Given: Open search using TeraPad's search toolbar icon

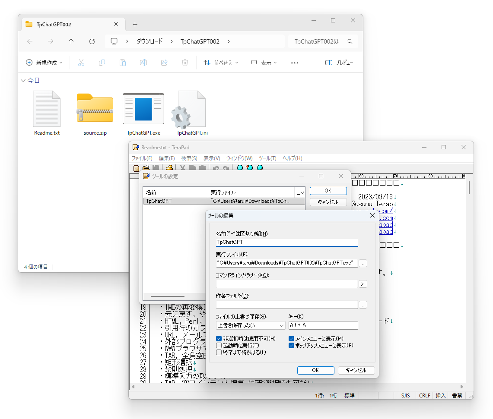Looking at the screenshot, I should (239, 167).
